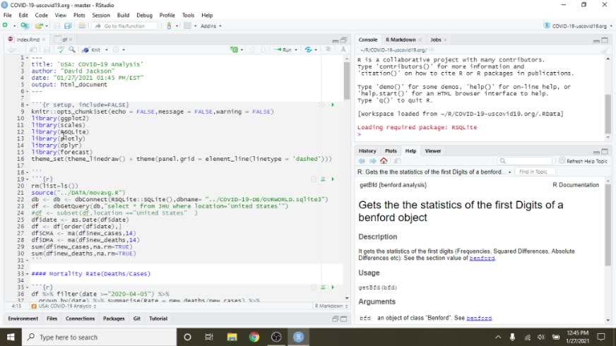
Task: Expand the Knit options dropdown arrow
Action: 107,50
